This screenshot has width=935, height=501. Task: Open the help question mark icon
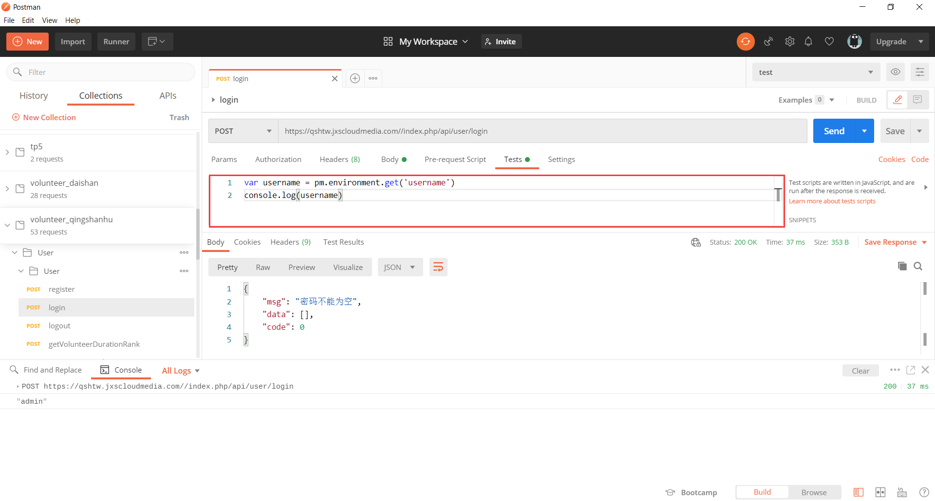[x=924, y=492]
